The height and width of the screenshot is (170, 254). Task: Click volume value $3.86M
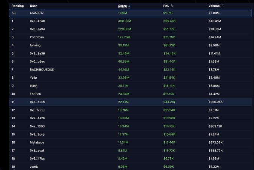pos(214,86)
